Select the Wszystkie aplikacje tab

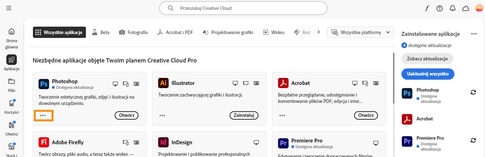pos(59,32)
